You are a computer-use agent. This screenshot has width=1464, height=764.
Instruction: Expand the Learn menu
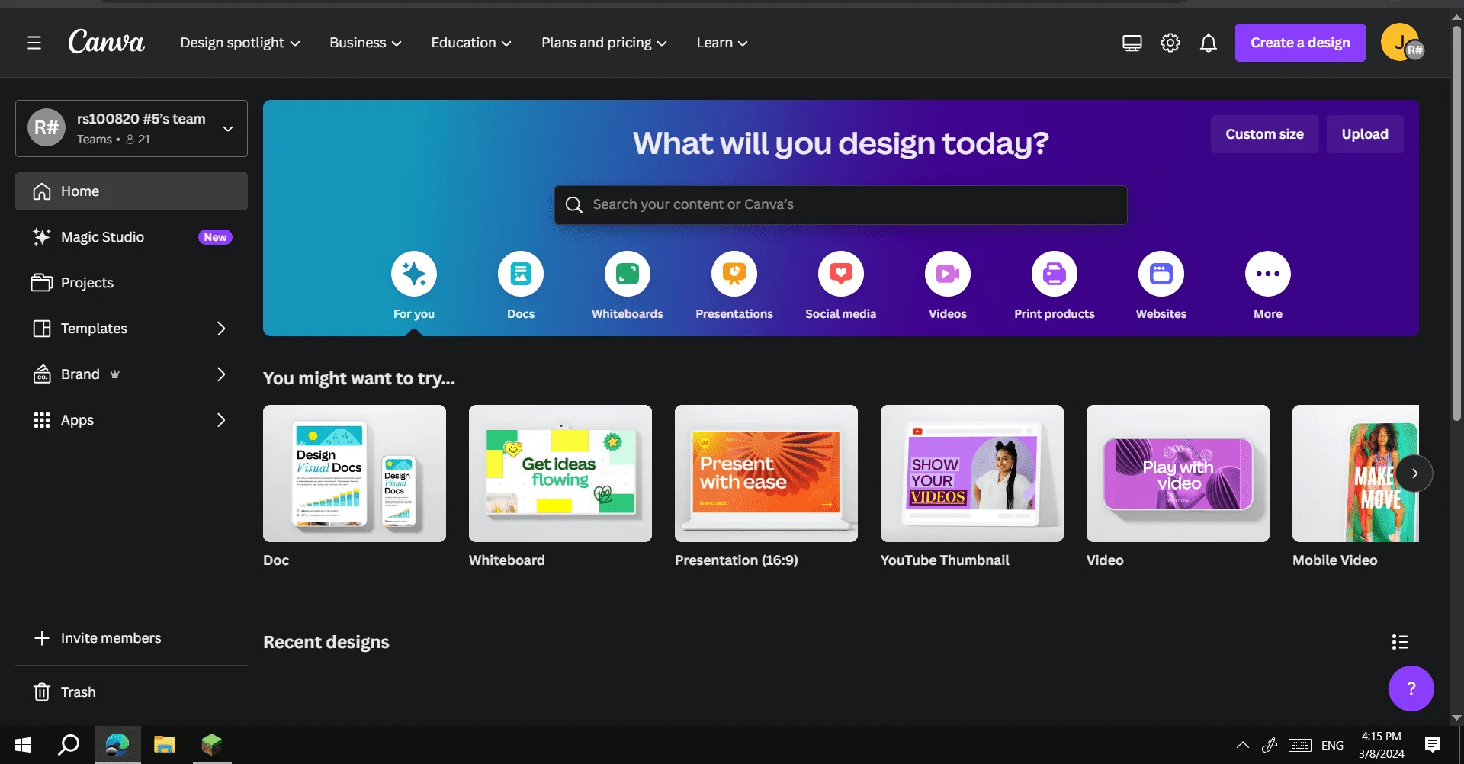[x=722, y=43]
